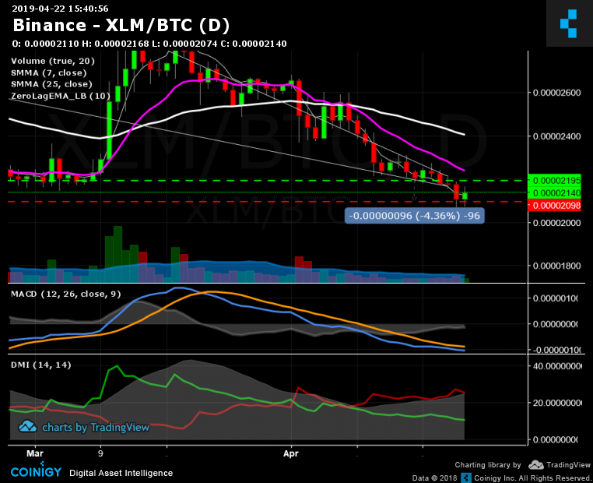
Task: Click 'Coinigy Inc. All Rights Reserved.' footer text
Action: coord(532,478)
